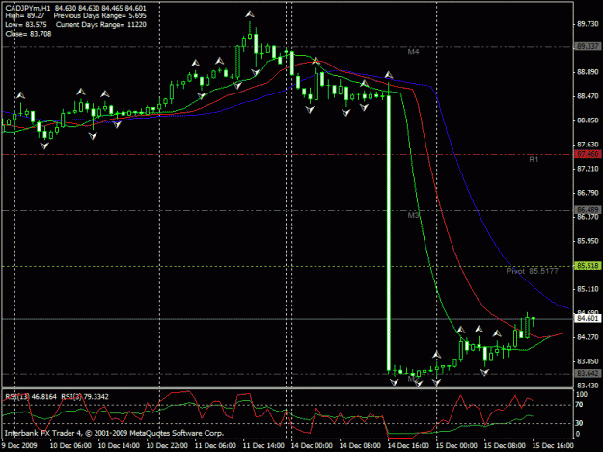Click the '11 Dec 06:00' time axis label
The image size is (603, 452).
coord(215,446)
